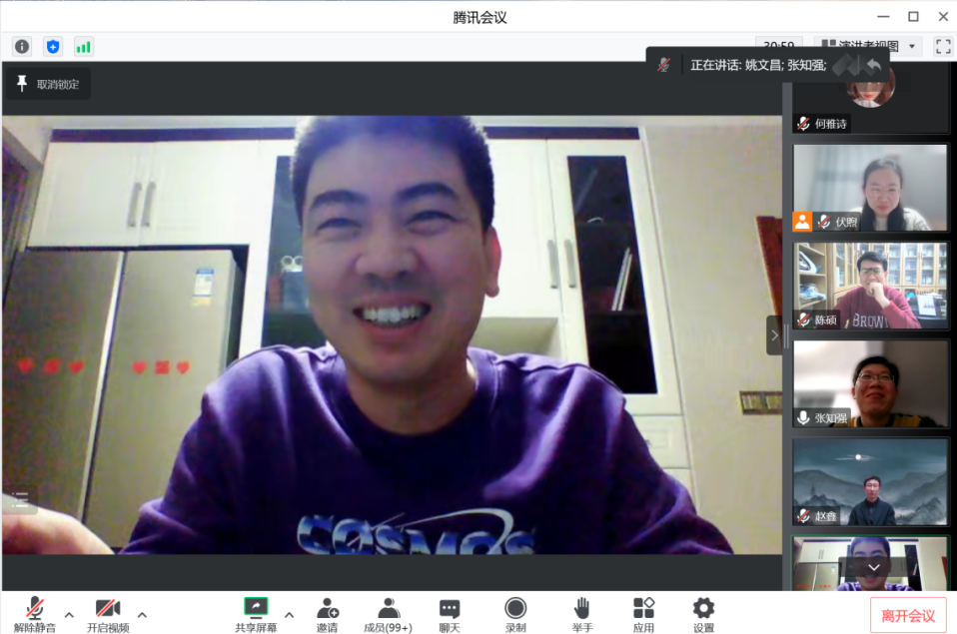
Task: Click the 共享屏幕 share screen button
Action: pos(257,614)
